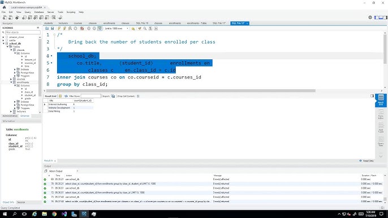The image size is (388, 218).
Task: Switch to the lecturers tab
Action: point(63,23)
